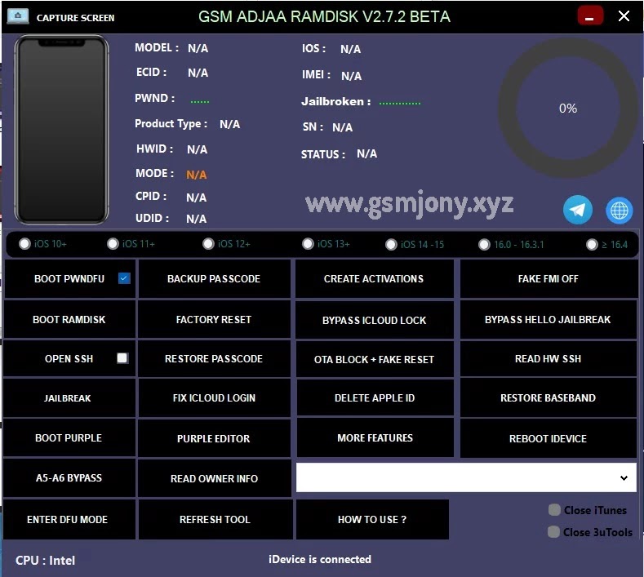Click BYPASS HELLO JAILBREAK
Image resolution: width=644 pixels, height=577 pixels.
click(549, 319)
